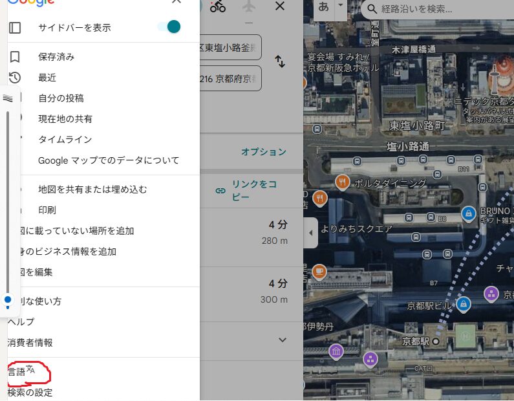Open dropdown arrow next to あ
The image size is (514, 401).
(341, 5)
